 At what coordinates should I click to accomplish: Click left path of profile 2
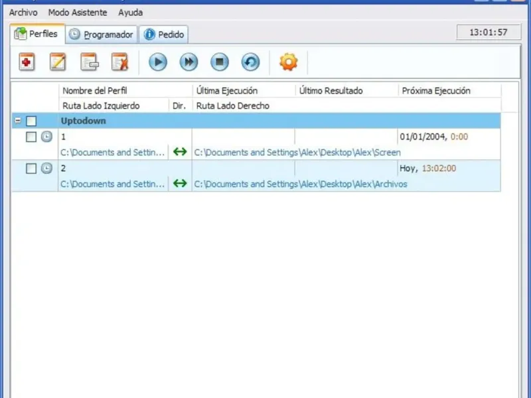coord(112,184)
